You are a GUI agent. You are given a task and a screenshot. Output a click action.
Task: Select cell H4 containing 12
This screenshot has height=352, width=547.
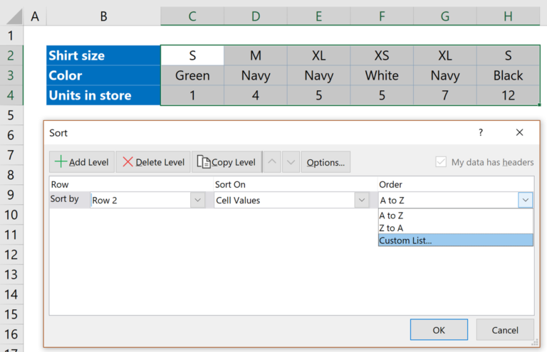(x=508, y=95)
